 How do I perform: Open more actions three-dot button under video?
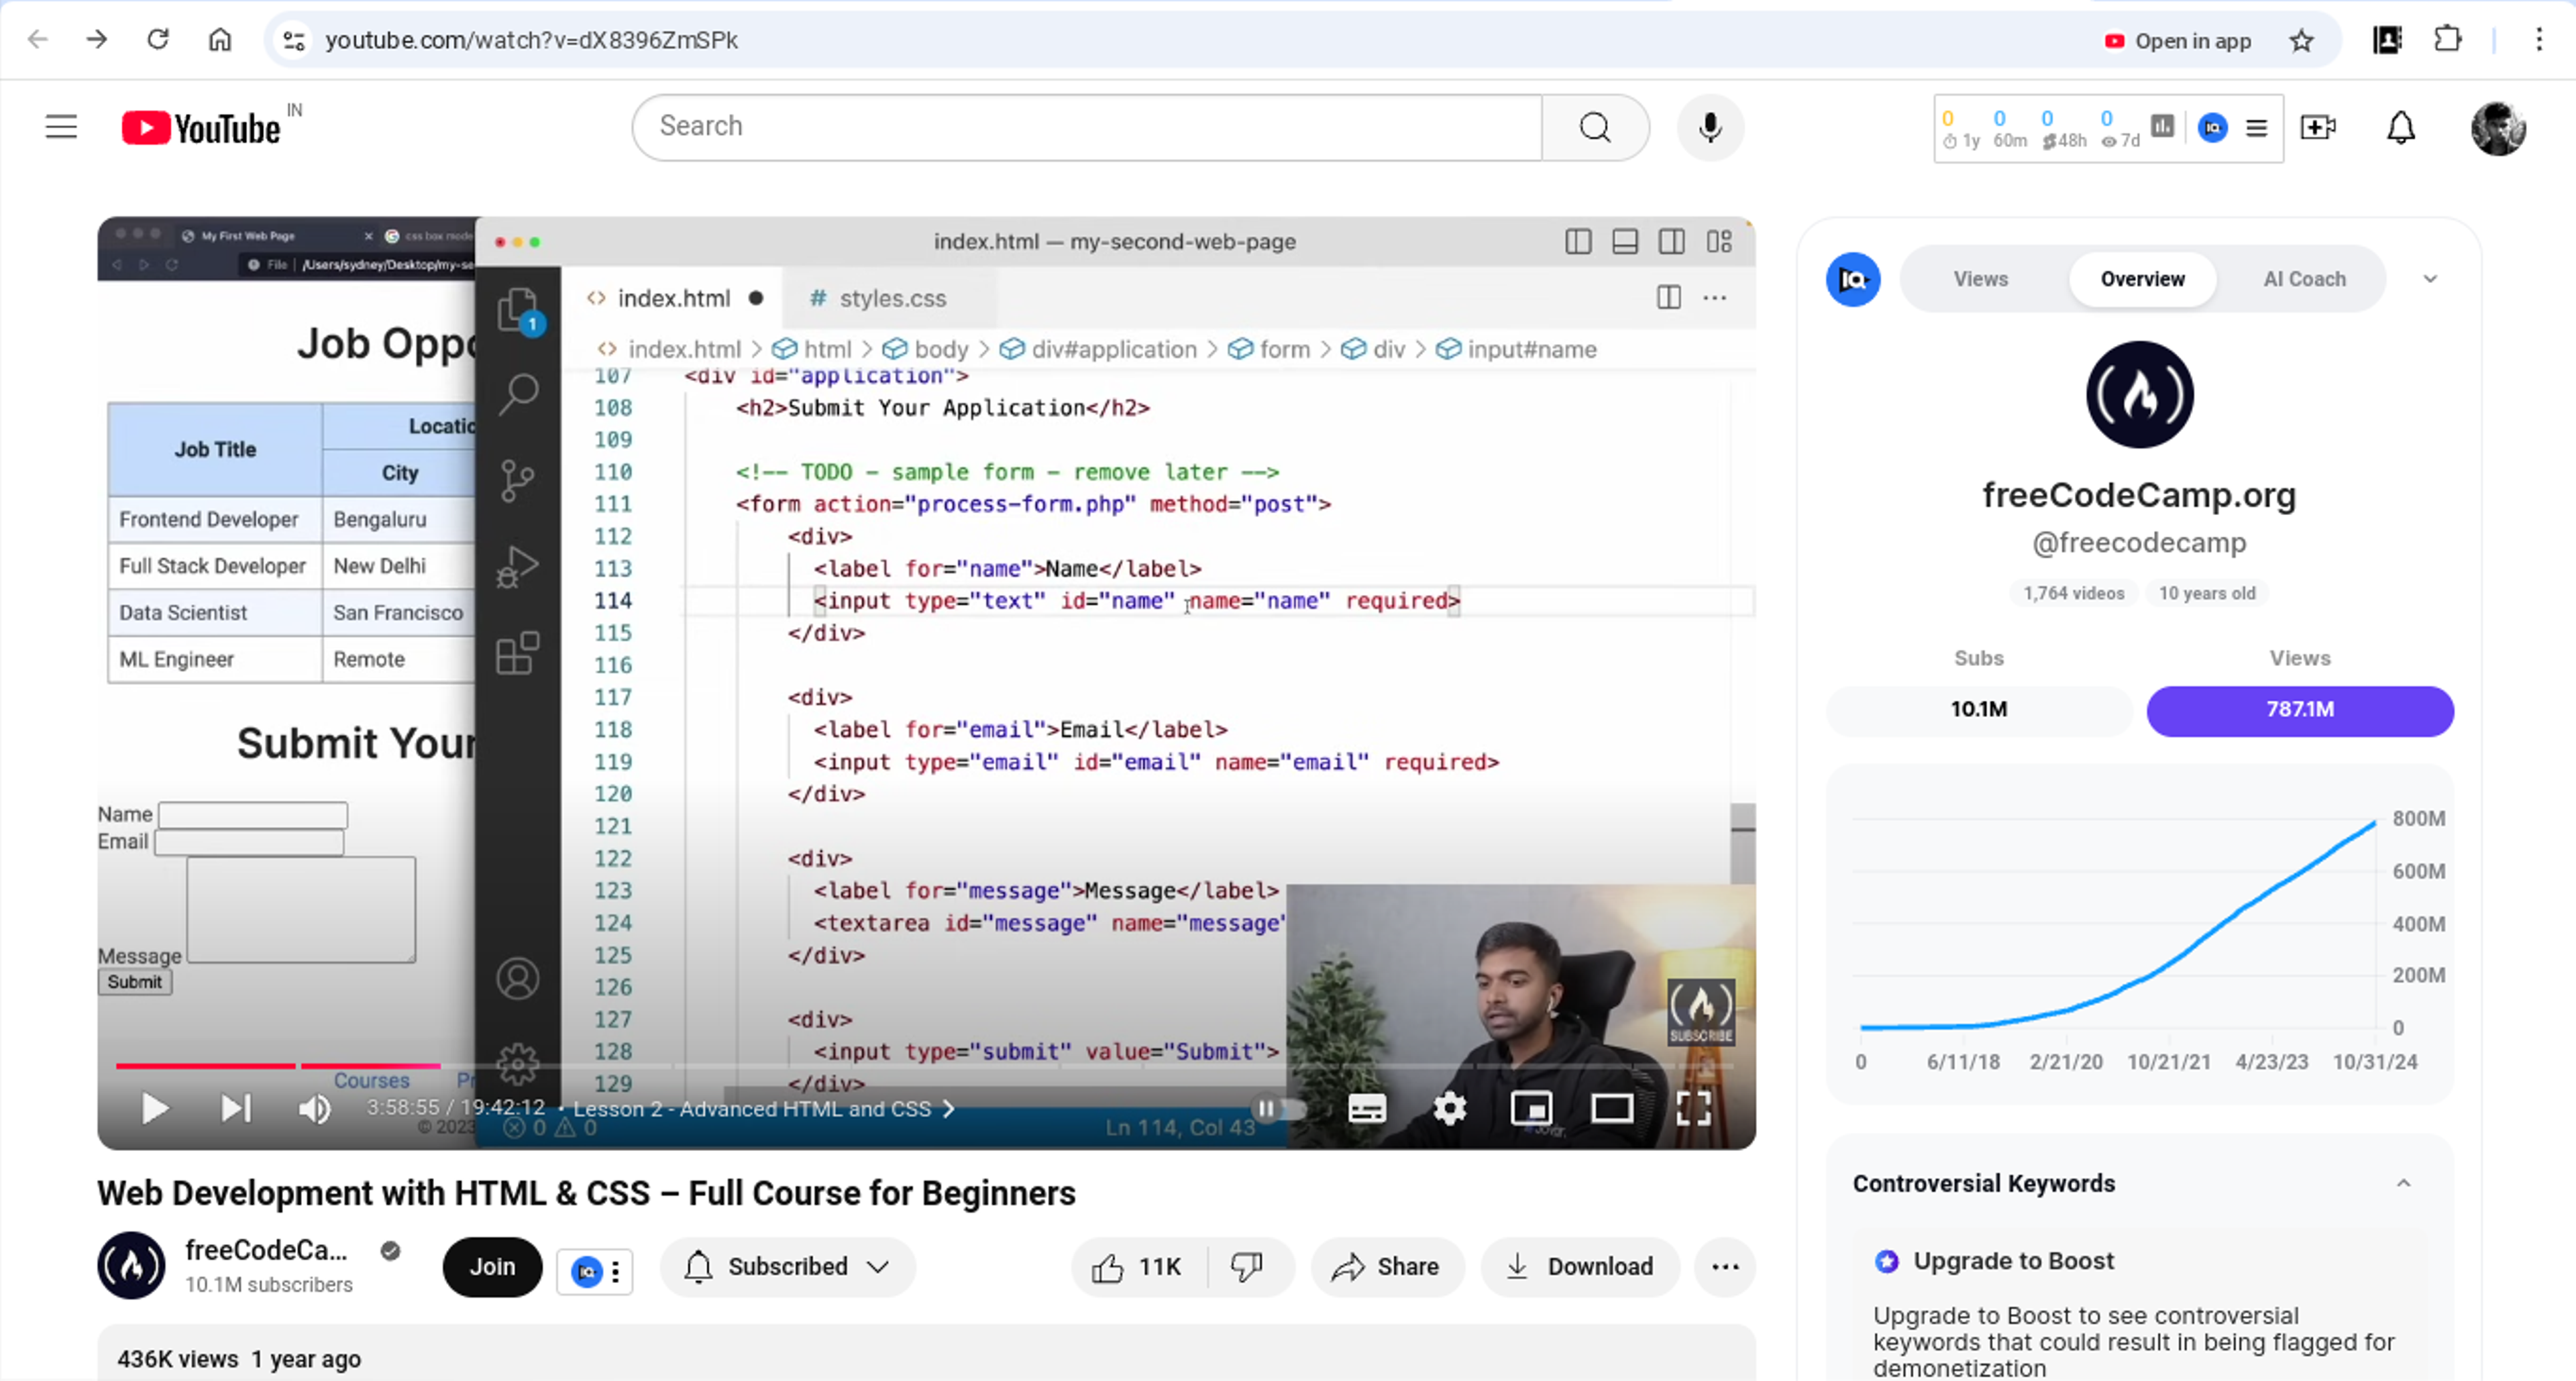pos(1725,1267)
